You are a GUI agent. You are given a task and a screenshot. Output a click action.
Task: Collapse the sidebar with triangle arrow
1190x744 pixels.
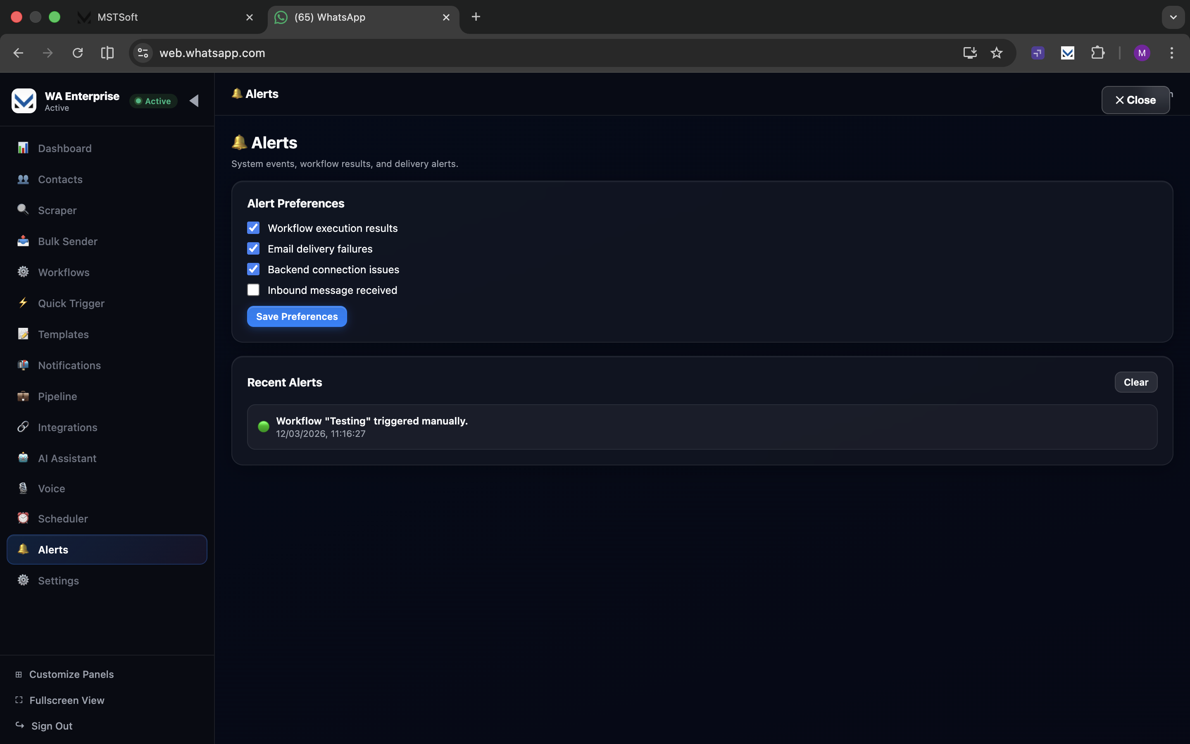pyautogui.click(x=194, y=101)
